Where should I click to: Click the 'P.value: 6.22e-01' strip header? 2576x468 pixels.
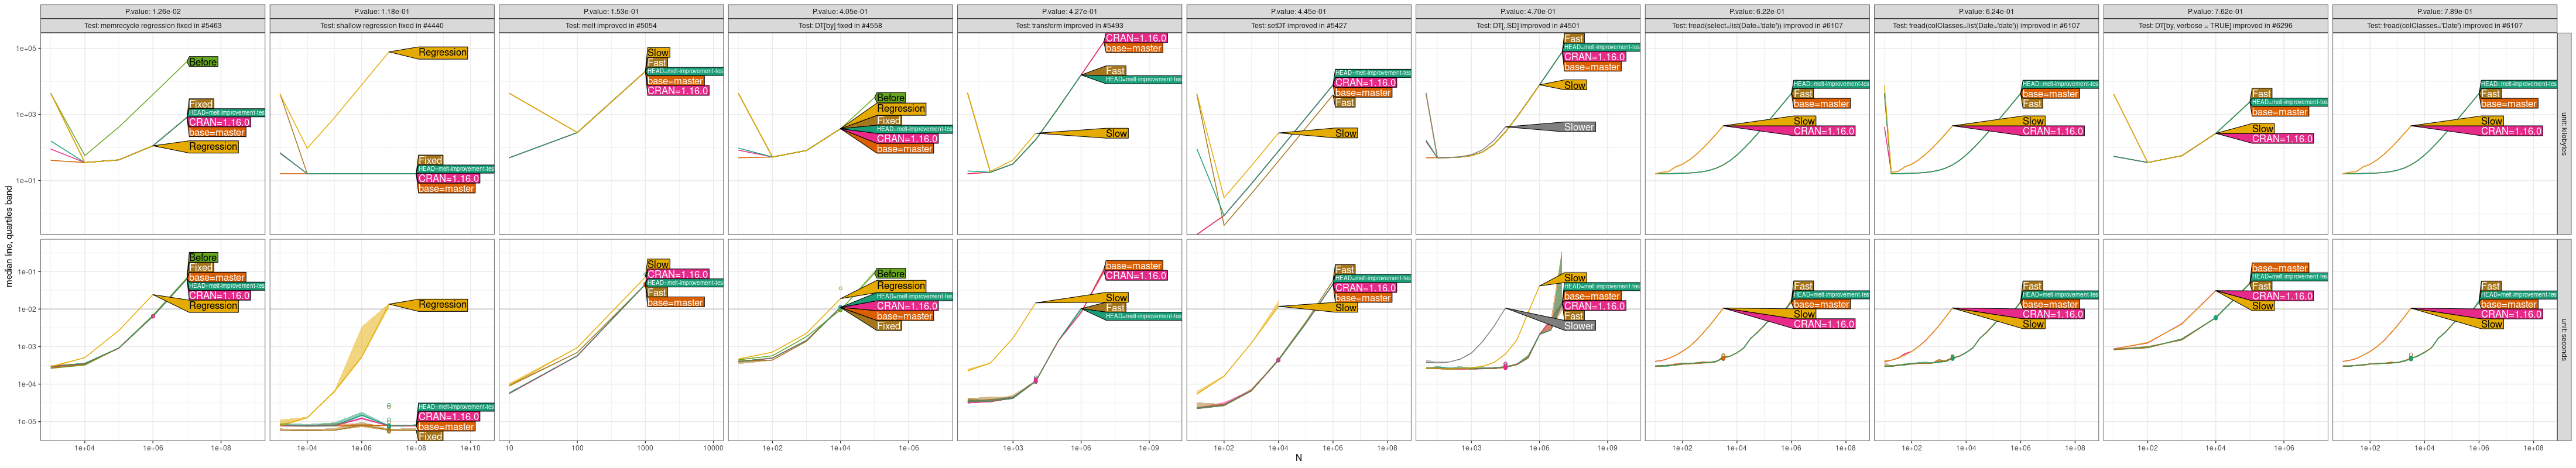(x=1756, y=12)
